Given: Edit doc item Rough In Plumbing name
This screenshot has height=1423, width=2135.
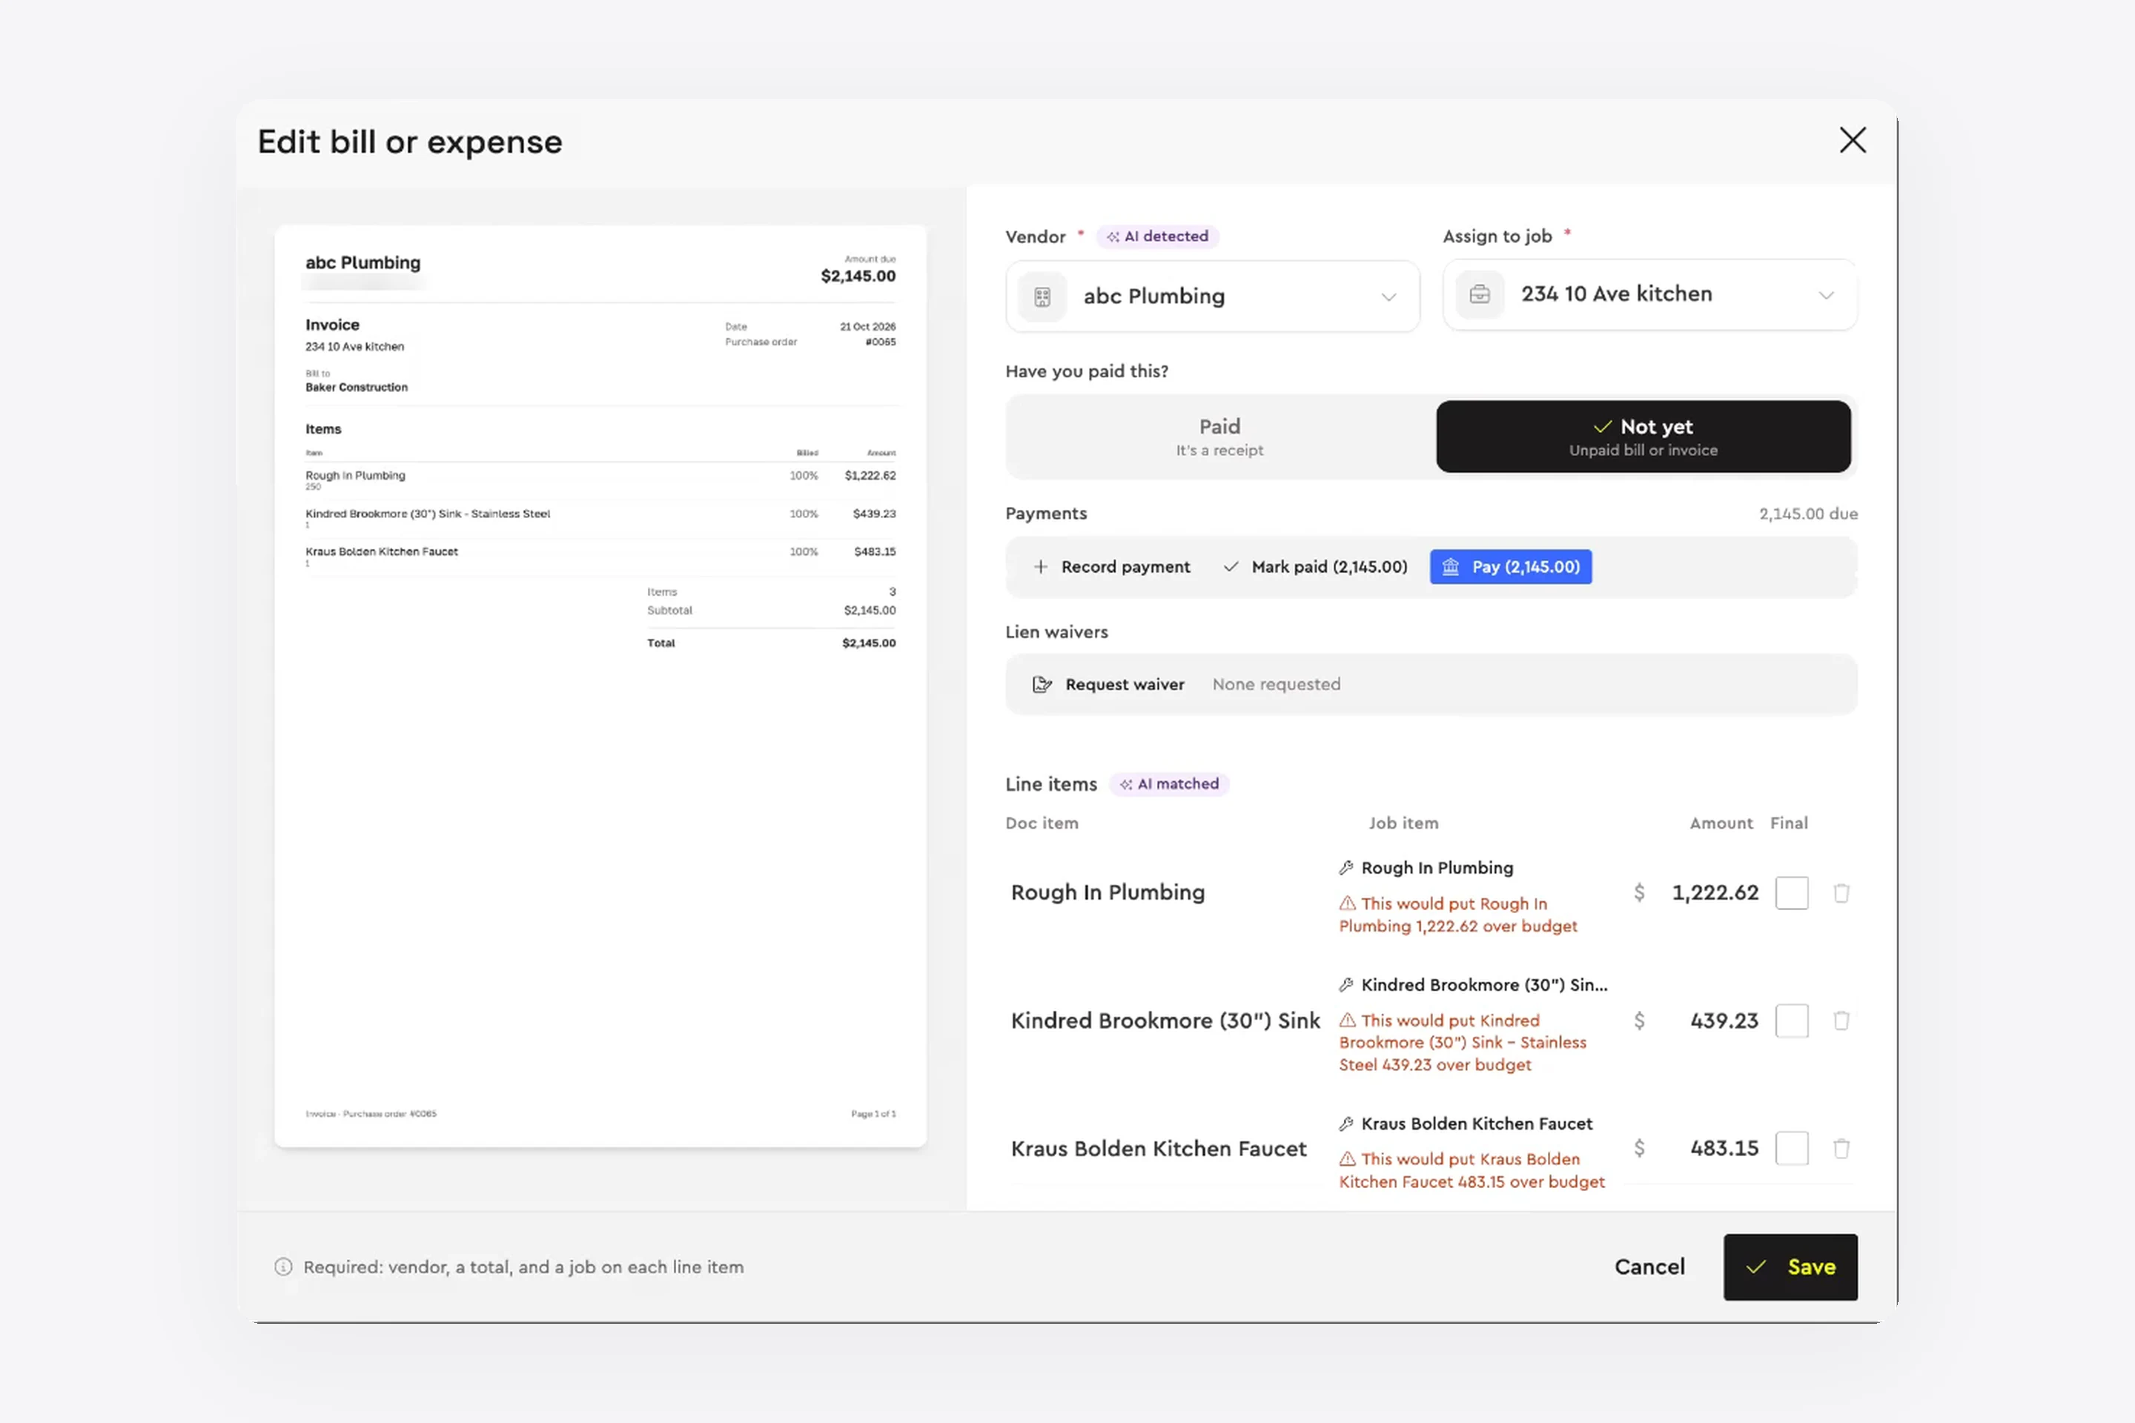Looking at the screenshot, I should 1108,893.
